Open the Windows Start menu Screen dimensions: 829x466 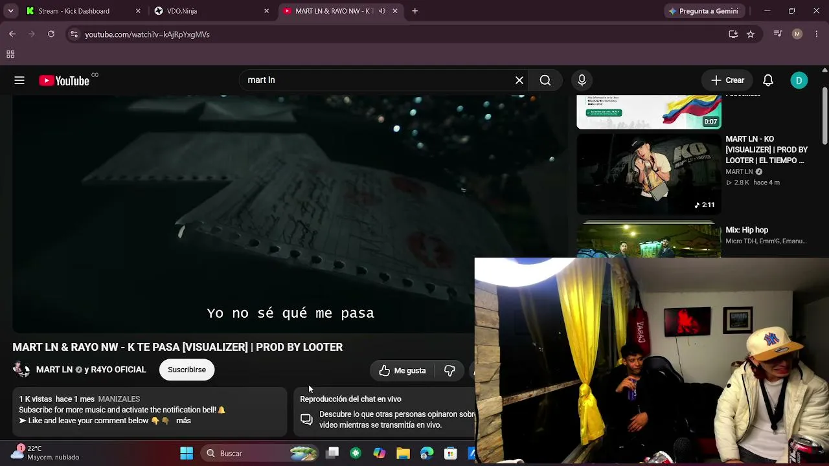click(x=187, y=453)
